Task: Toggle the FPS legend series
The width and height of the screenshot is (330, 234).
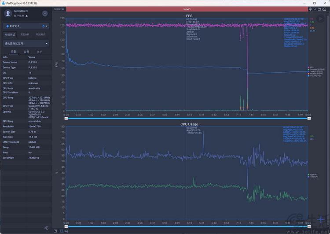Action: point(311,67)
